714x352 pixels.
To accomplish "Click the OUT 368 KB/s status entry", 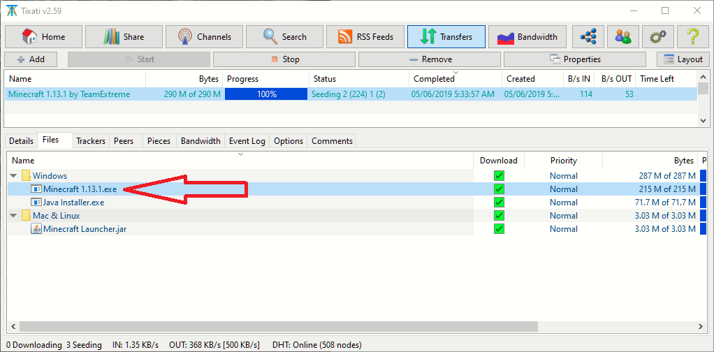I will 214,345.
